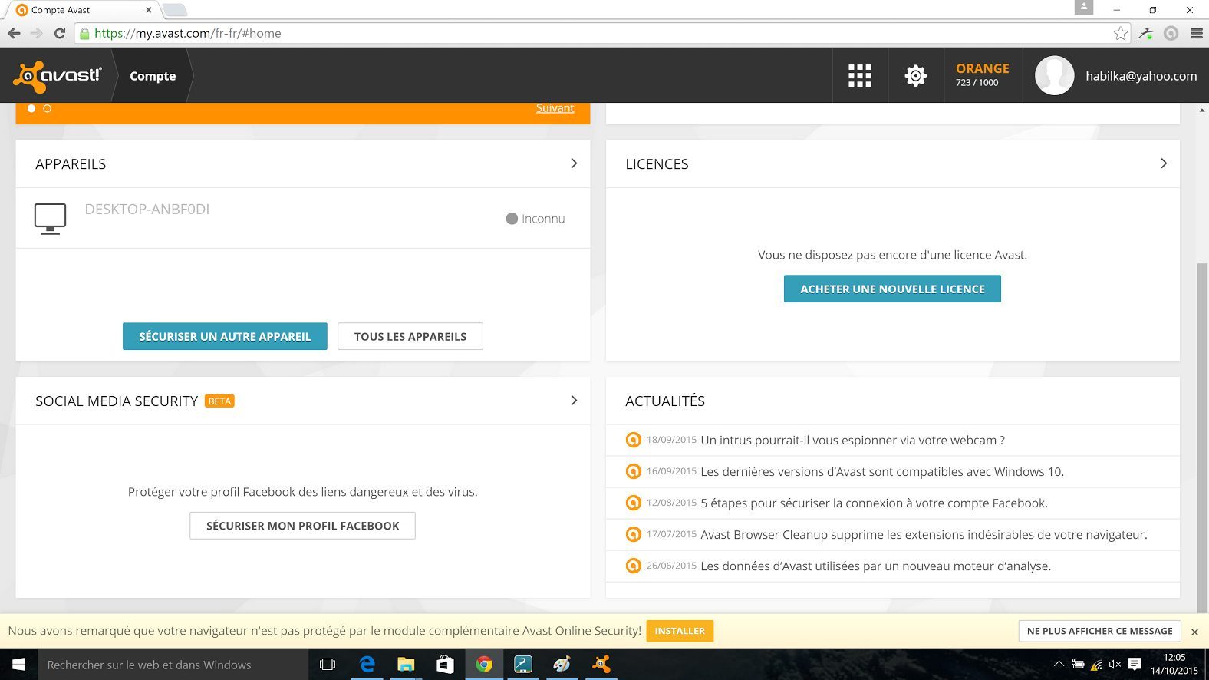Click the extension icon next to star
Screen dimensions: 1209x680
(1145, 33)
